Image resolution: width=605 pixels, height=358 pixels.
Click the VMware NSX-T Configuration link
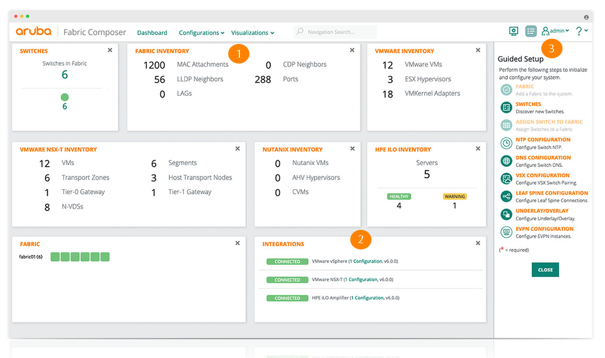[361, 280]
